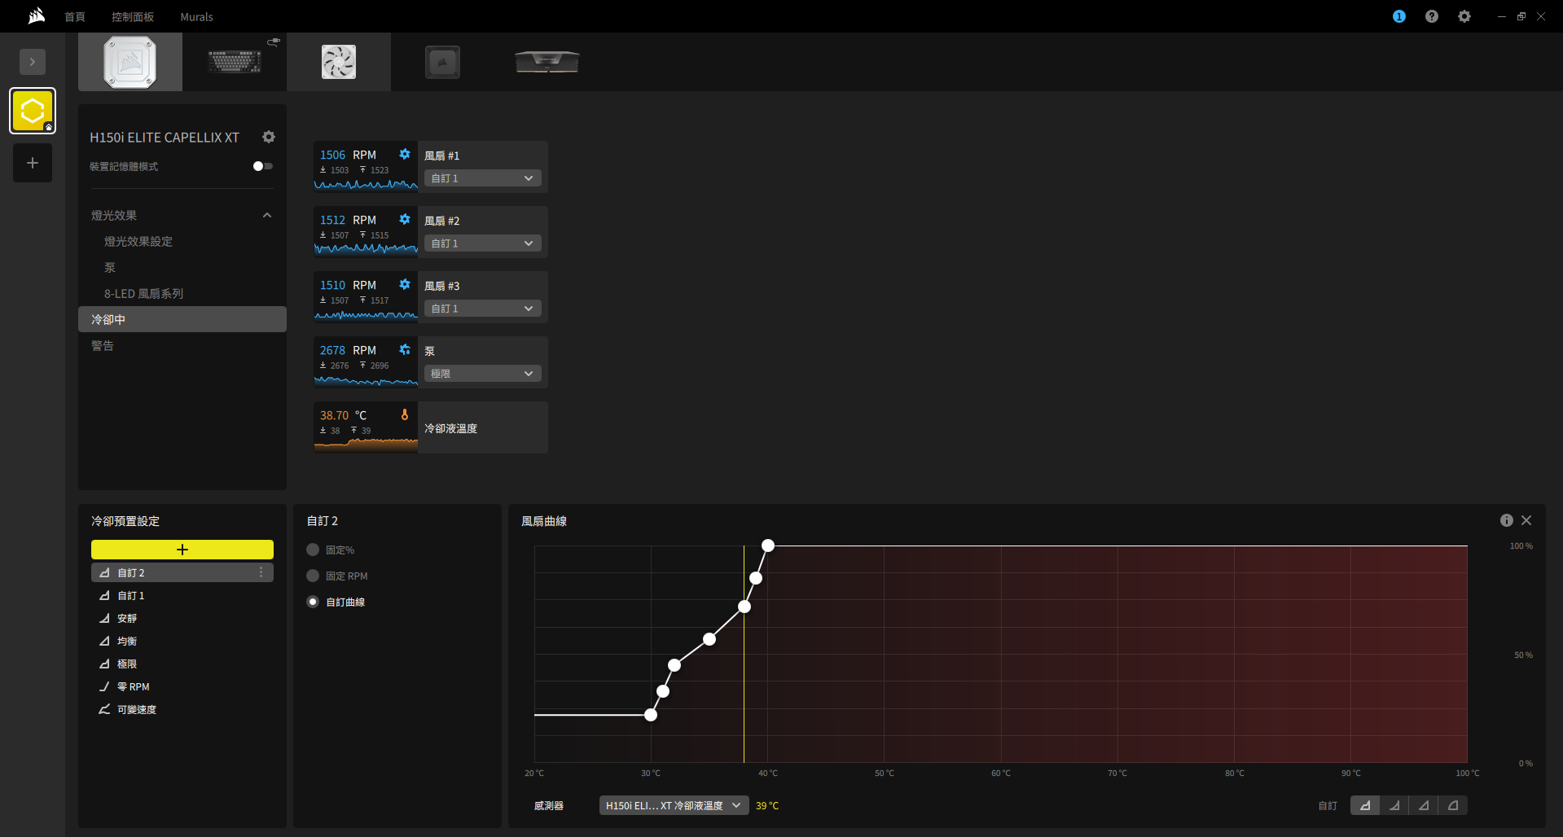This screenshot has height=837, width=1563.
Task: Expand the left sidebar arrow
Action: point(33,62)
